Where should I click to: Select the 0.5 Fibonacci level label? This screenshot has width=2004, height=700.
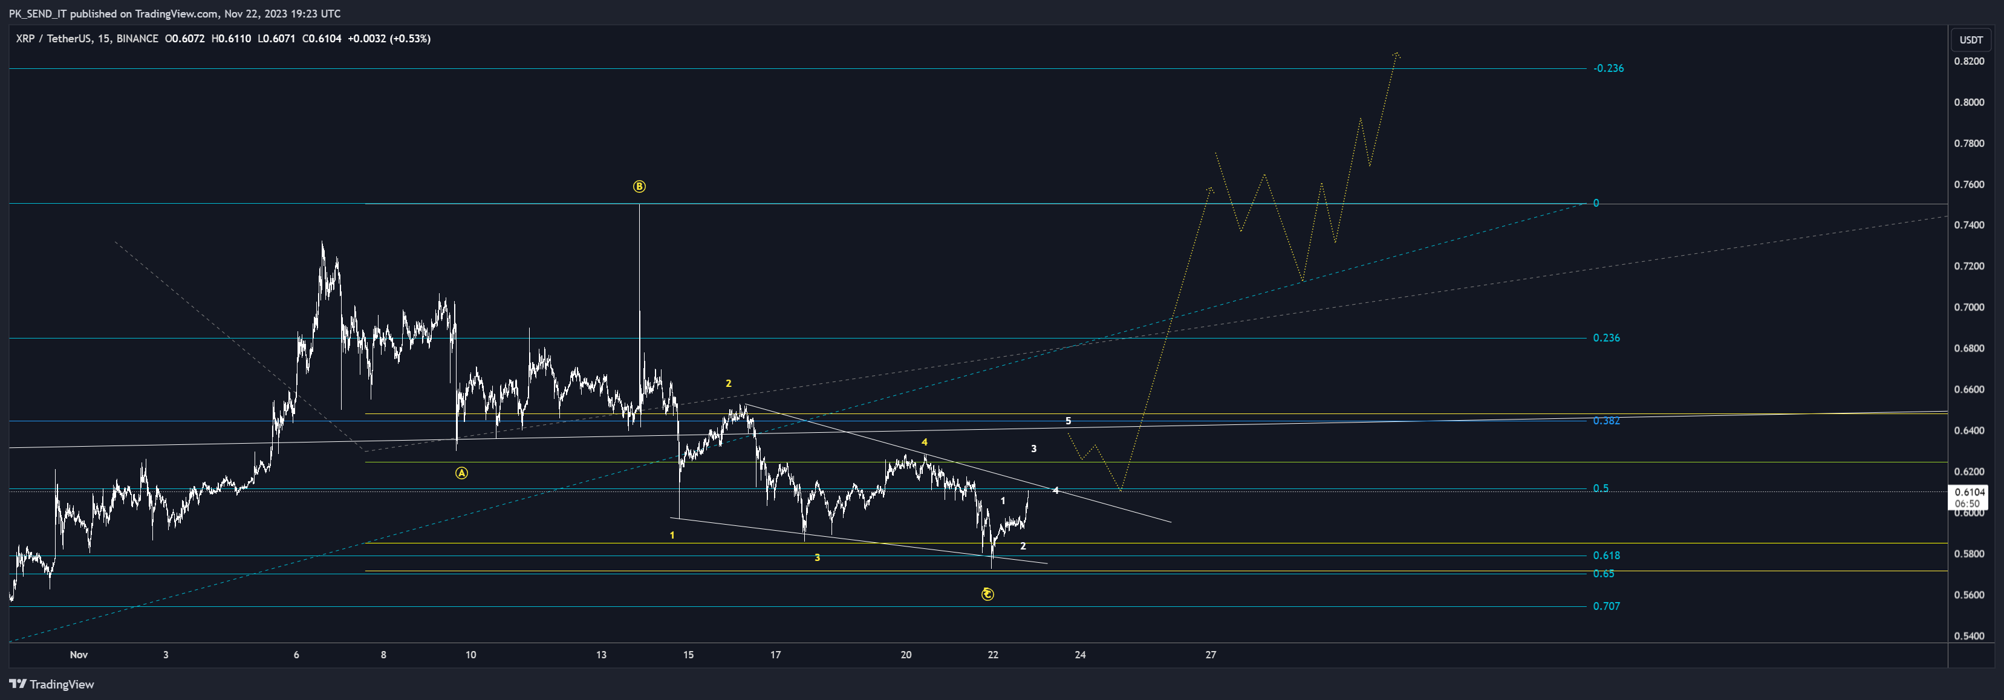pyautogui.click(x=1601, y=488)
